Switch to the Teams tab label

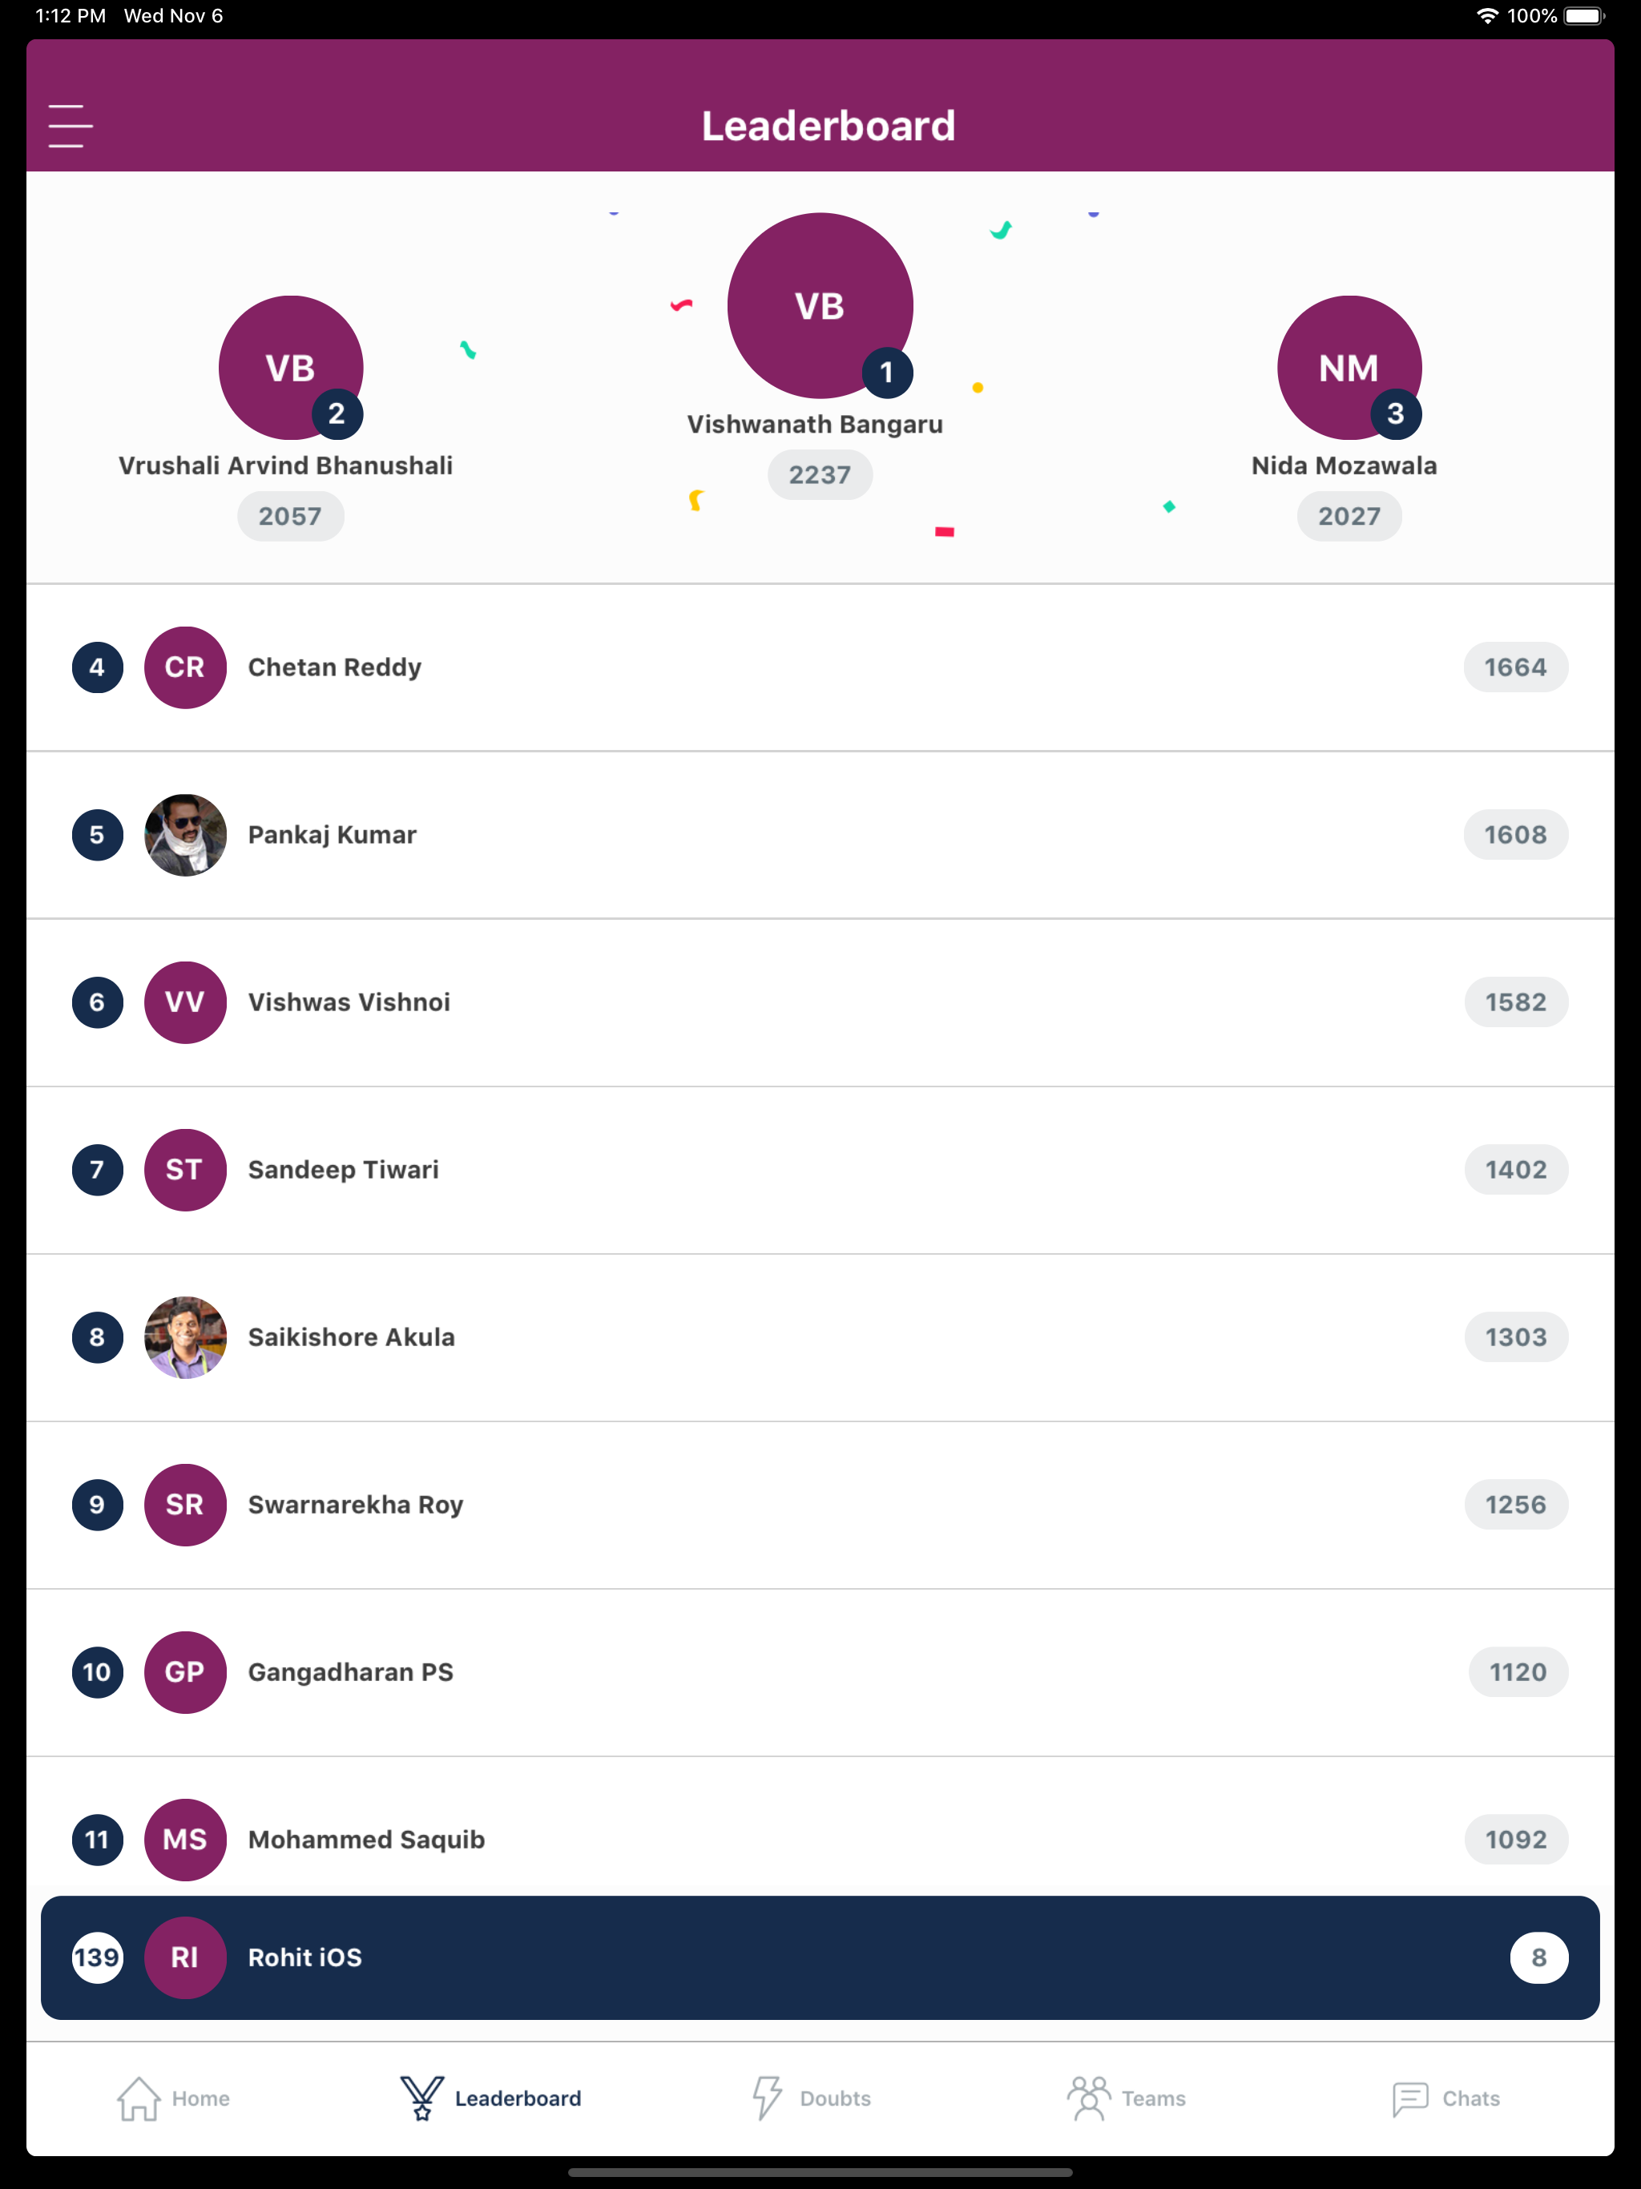(x=1153, y=2098)
